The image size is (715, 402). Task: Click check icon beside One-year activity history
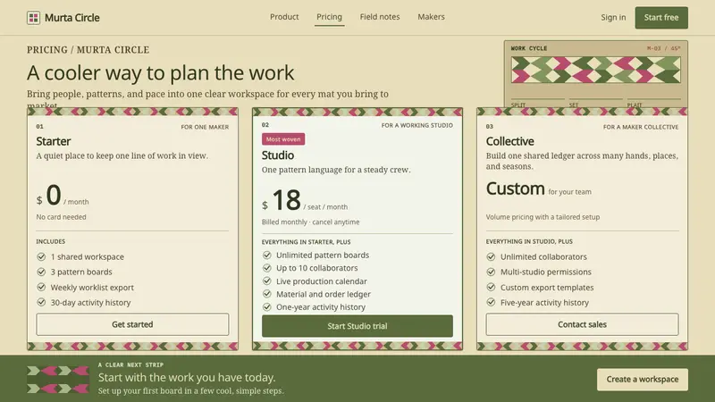pyautogui.click(x=266, y=307)
